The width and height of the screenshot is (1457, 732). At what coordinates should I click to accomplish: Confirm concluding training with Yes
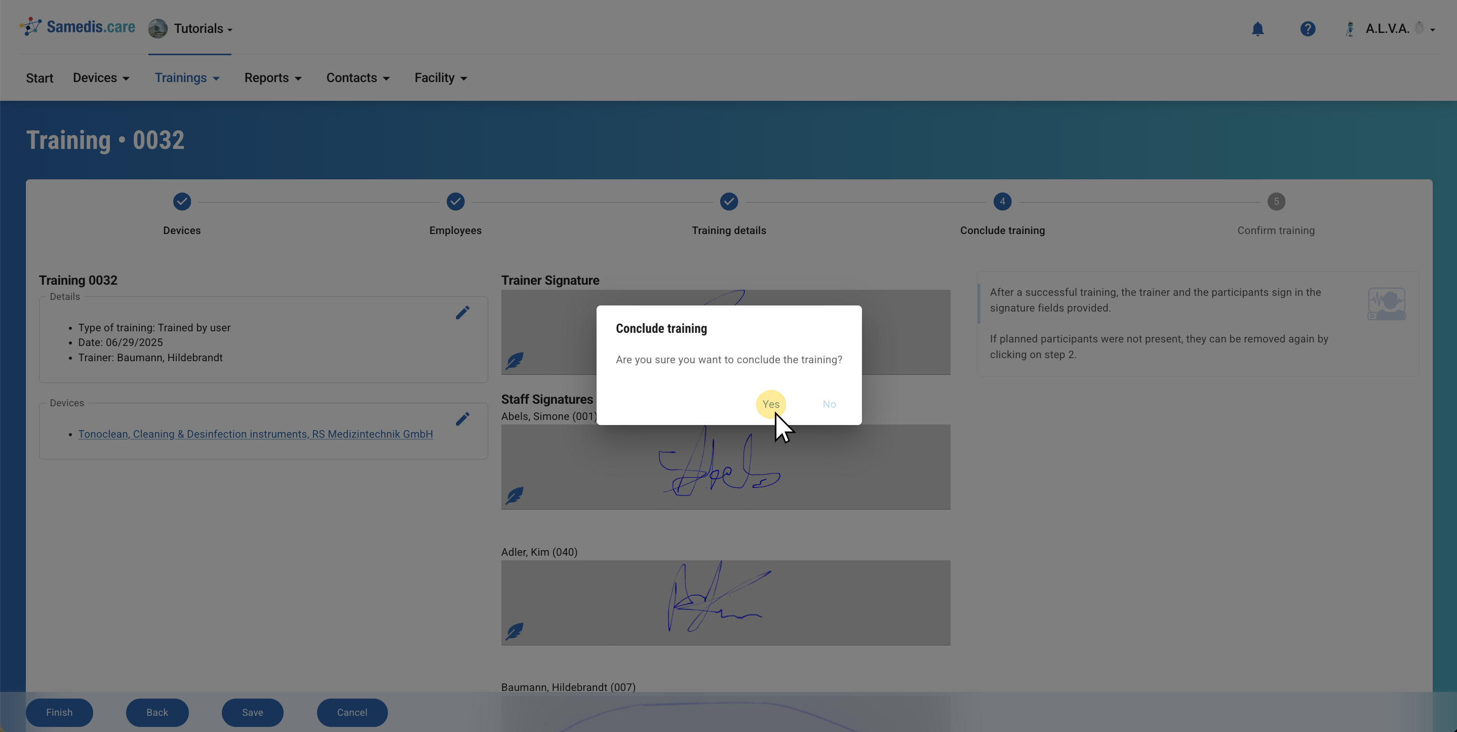tap(770, 404)
